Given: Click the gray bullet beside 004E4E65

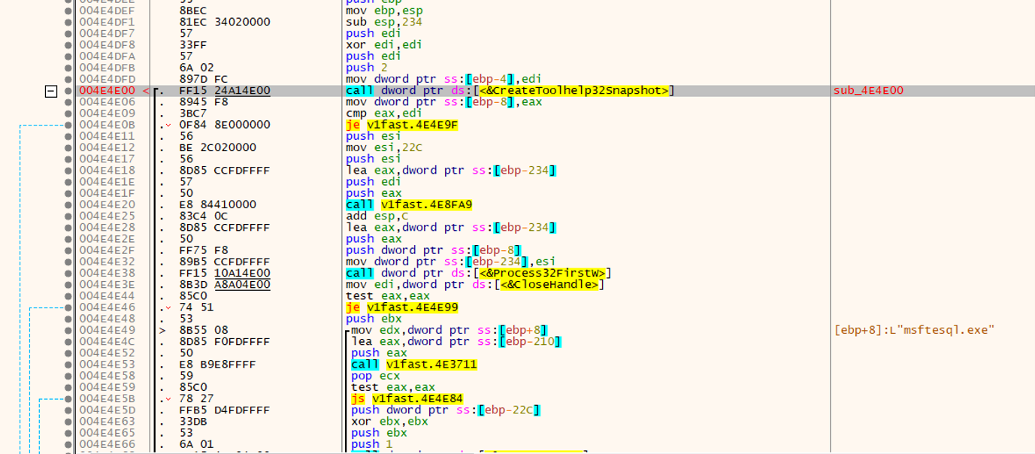Looking at the screenshot, I should click(68, 432).
